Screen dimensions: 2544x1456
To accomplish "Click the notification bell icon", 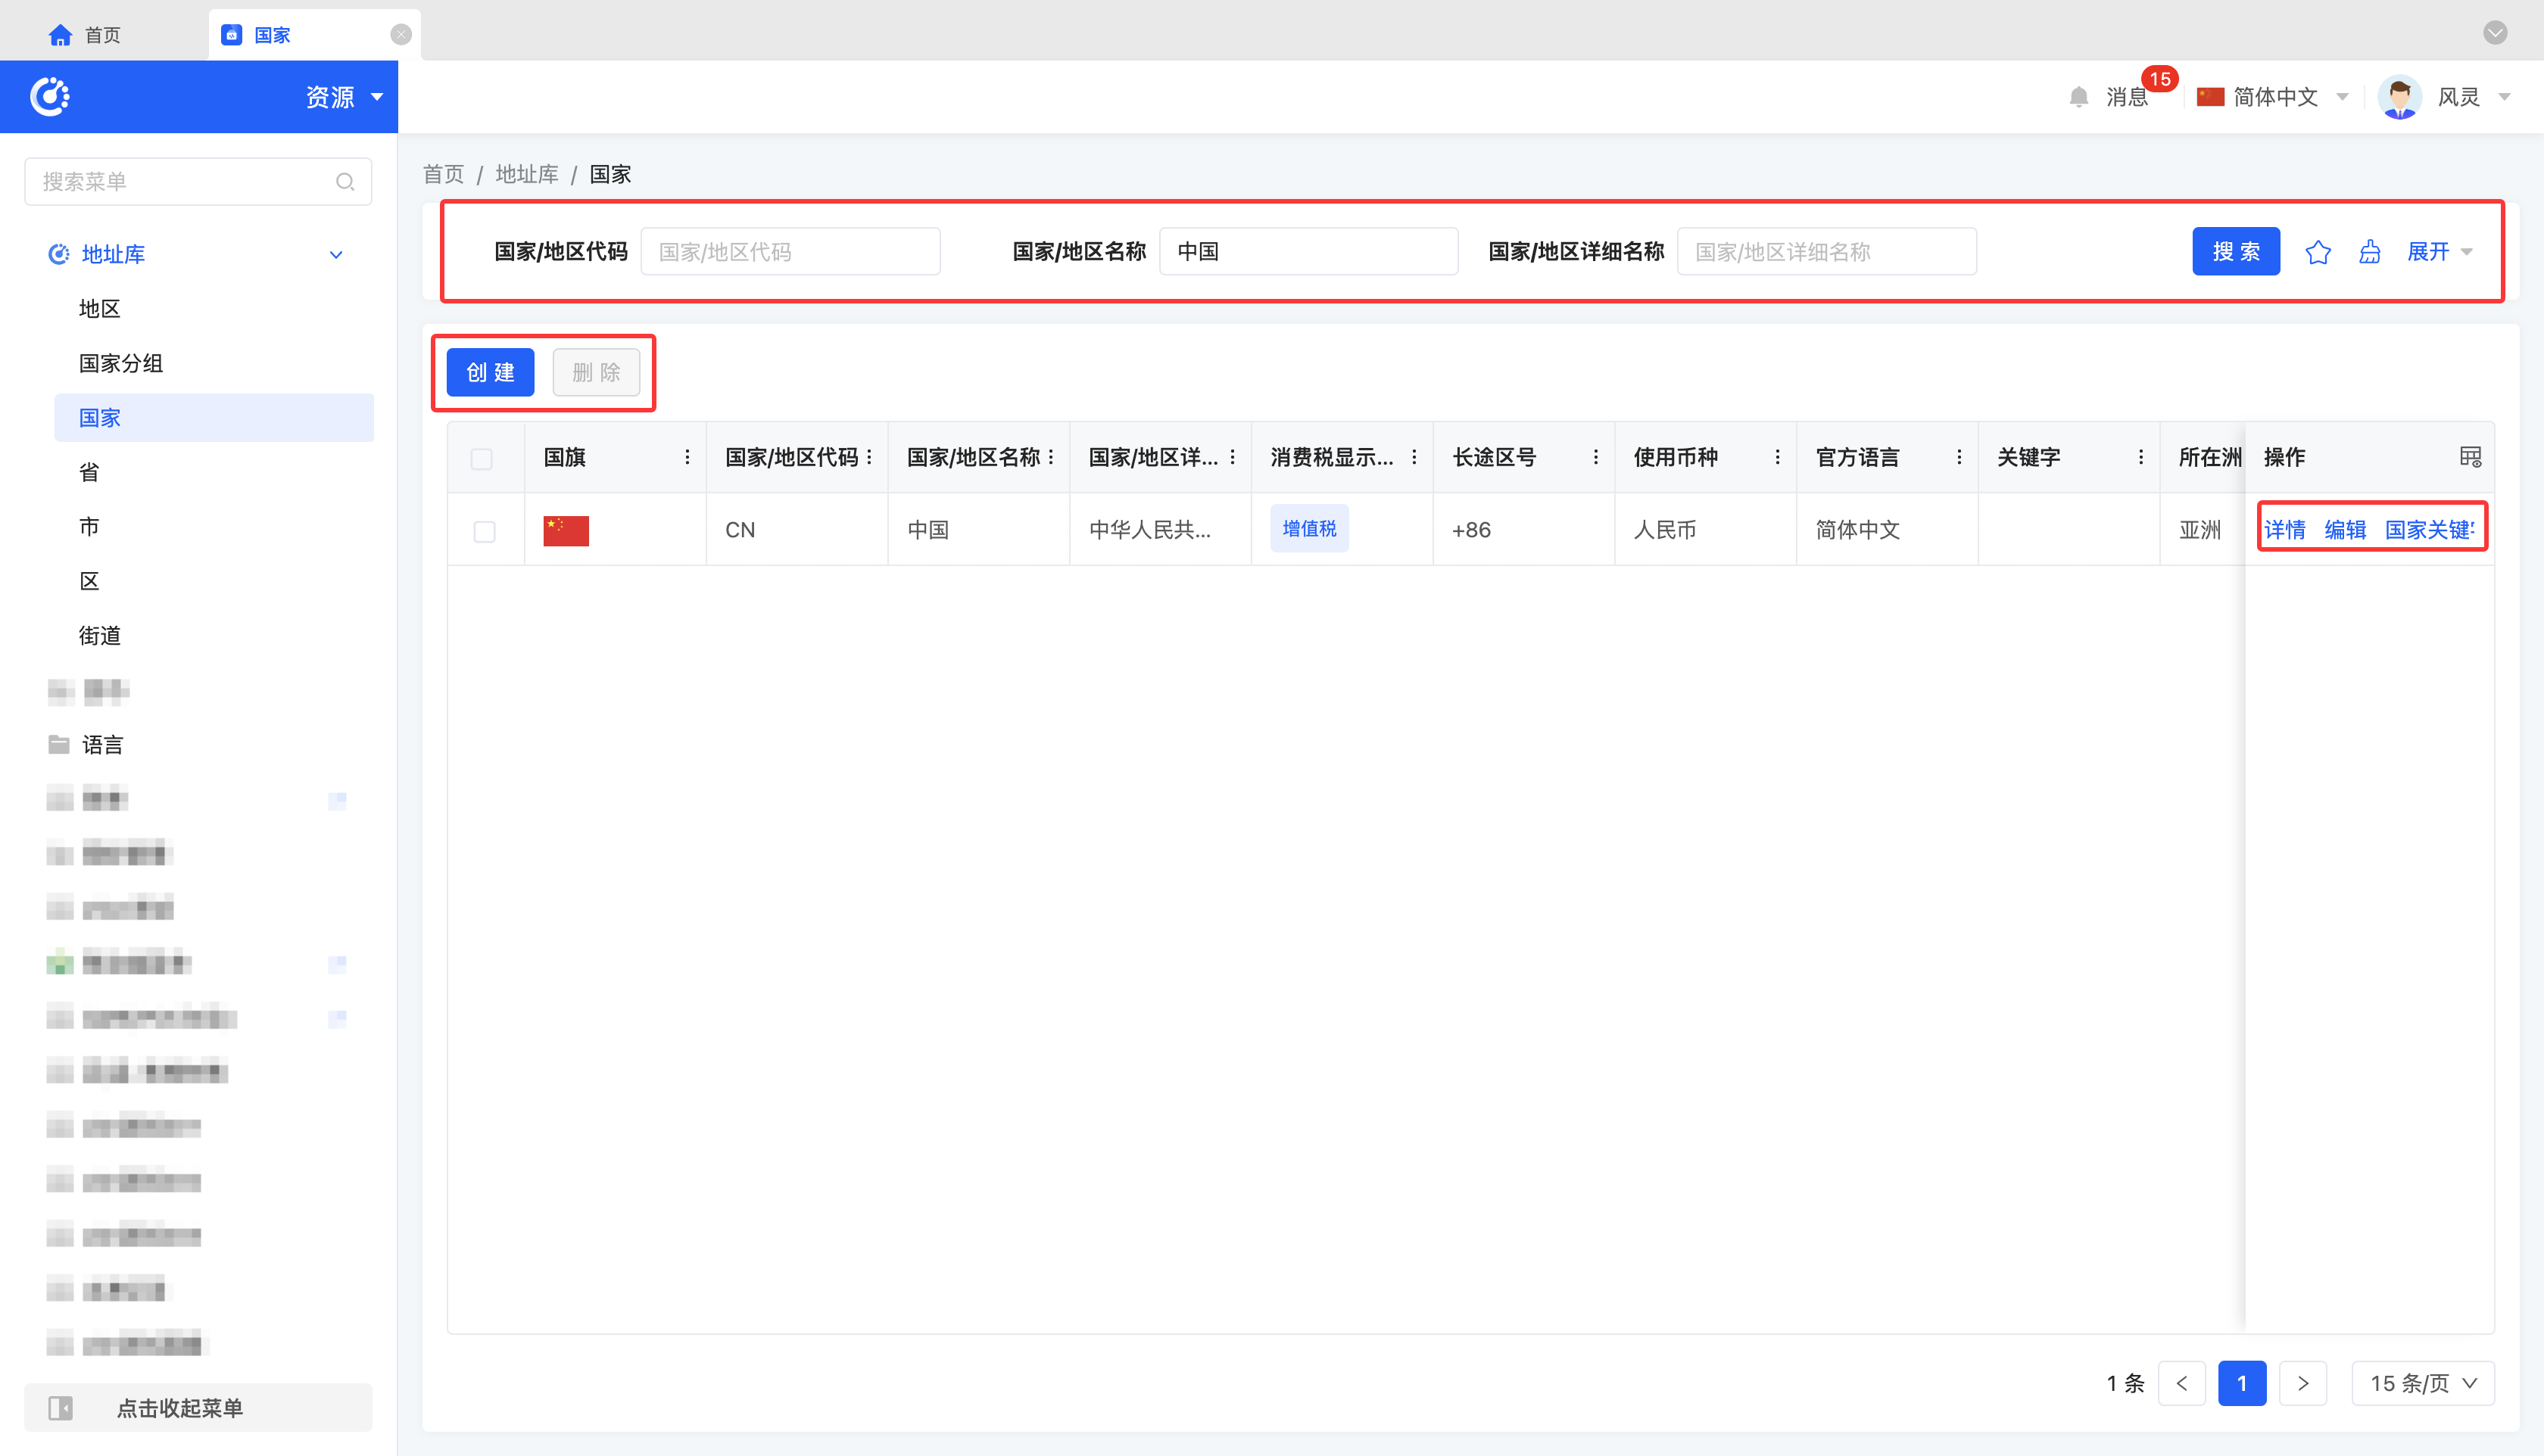I will click(x=2078, y=97).
